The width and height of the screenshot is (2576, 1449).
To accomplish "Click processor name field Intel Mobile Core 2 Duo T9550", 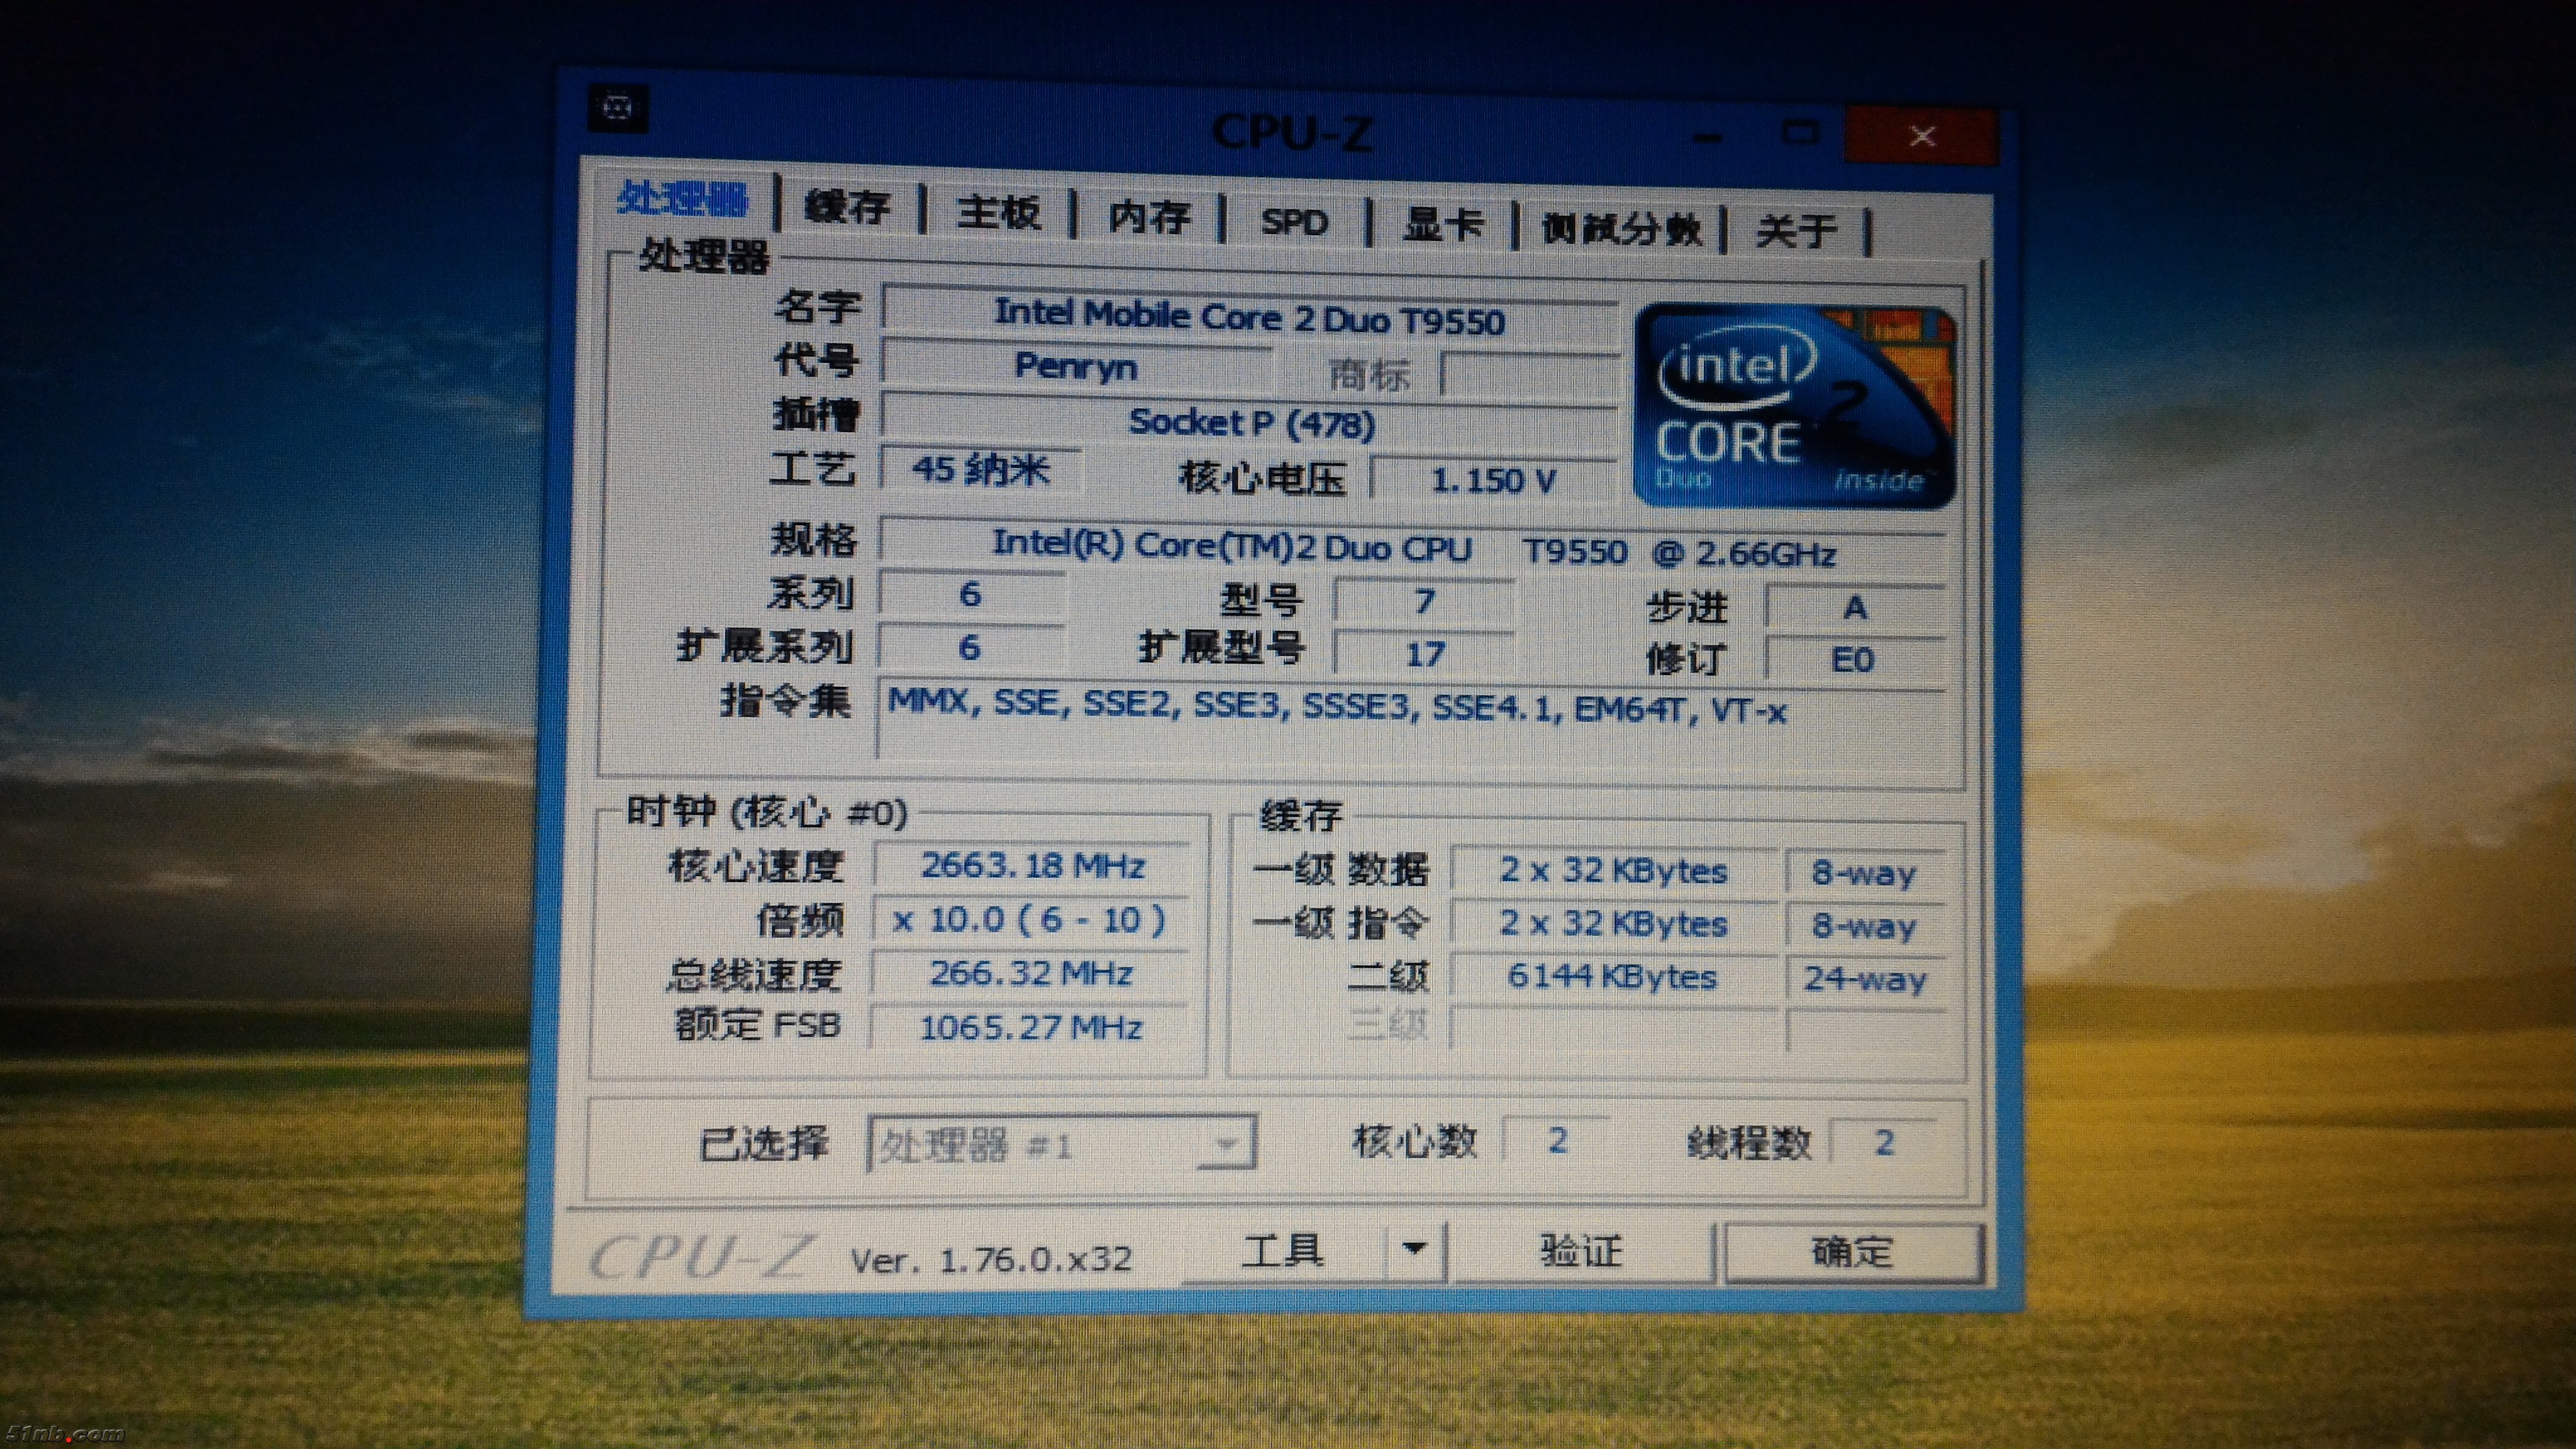I will 1249,317.
